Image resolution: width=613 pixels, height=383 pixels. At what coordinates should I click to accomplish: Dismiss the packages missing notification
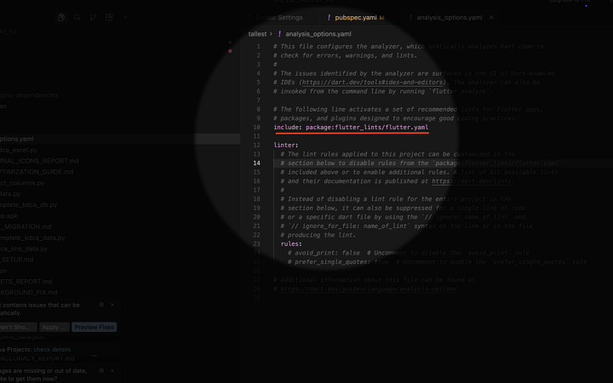[x=112, y=371]
